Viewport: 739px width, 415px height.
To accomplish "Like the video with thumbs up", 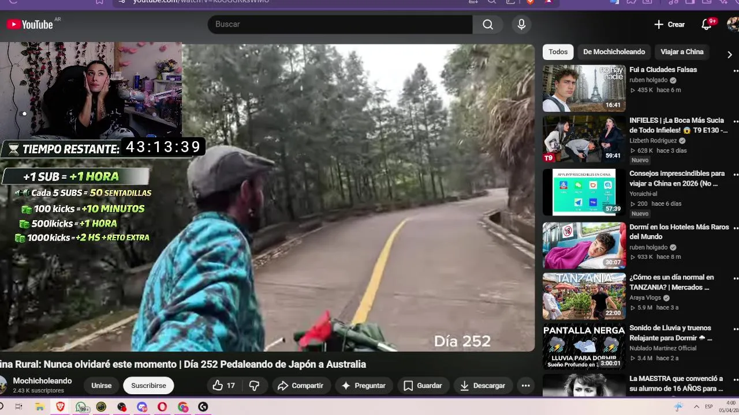I will [223, 386].
